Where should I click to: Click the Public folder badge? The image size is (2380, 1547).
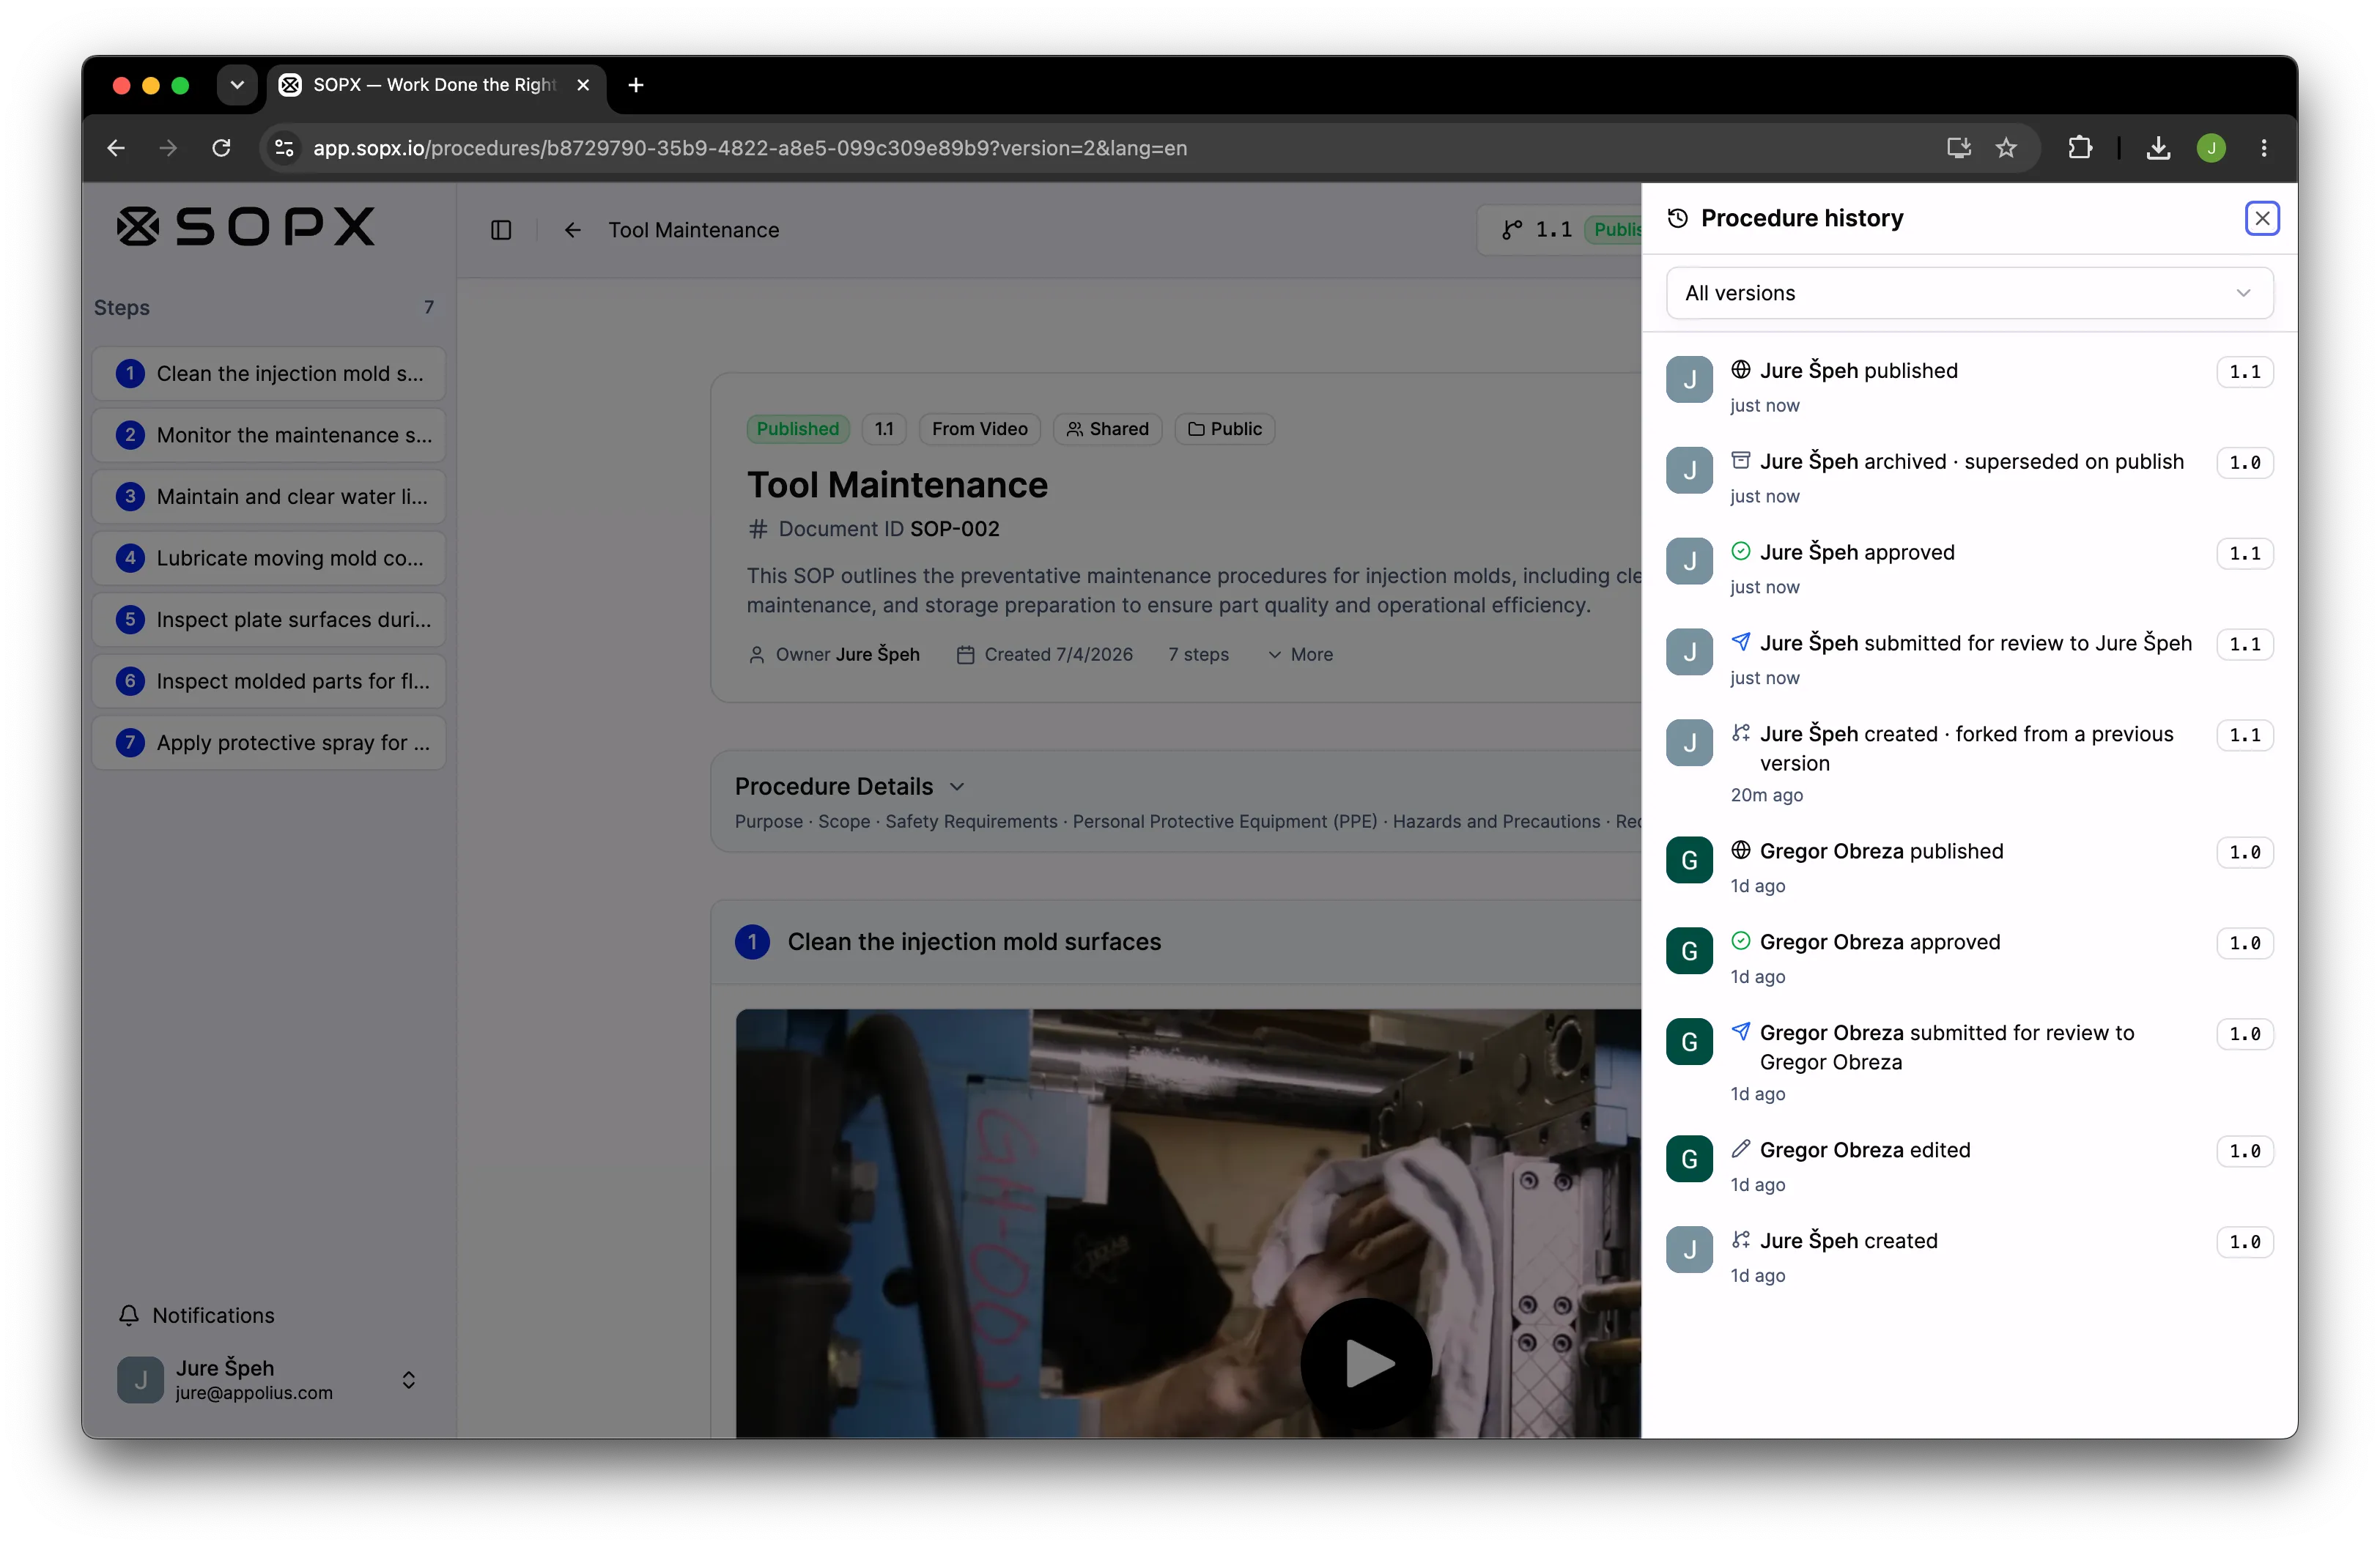1224,429
